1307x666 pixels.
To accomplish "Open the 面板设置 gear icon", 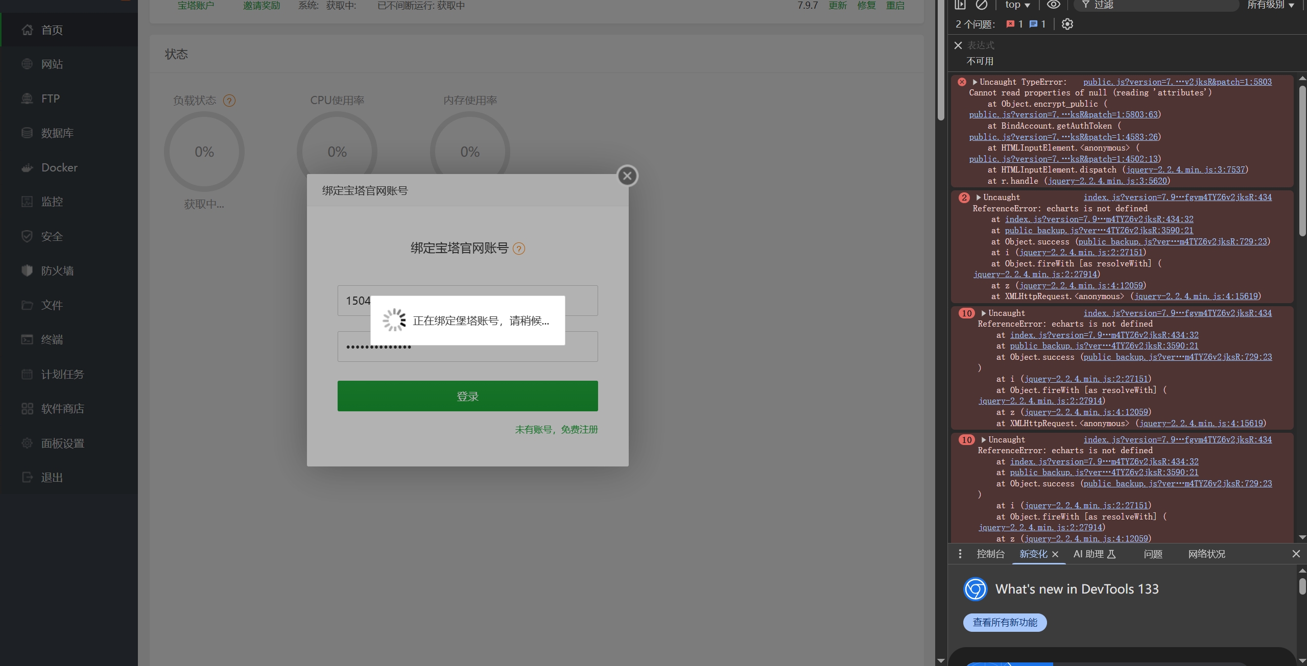I will (x=27, y=443).
